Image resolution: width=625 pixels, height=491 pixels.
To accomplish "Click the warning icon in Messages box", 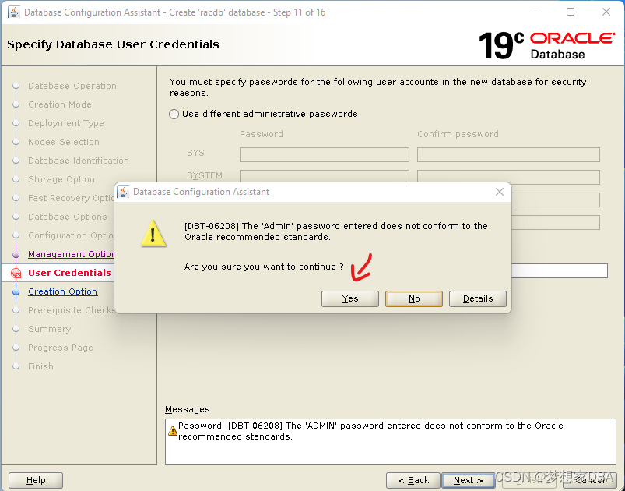I will click(173, 431).
